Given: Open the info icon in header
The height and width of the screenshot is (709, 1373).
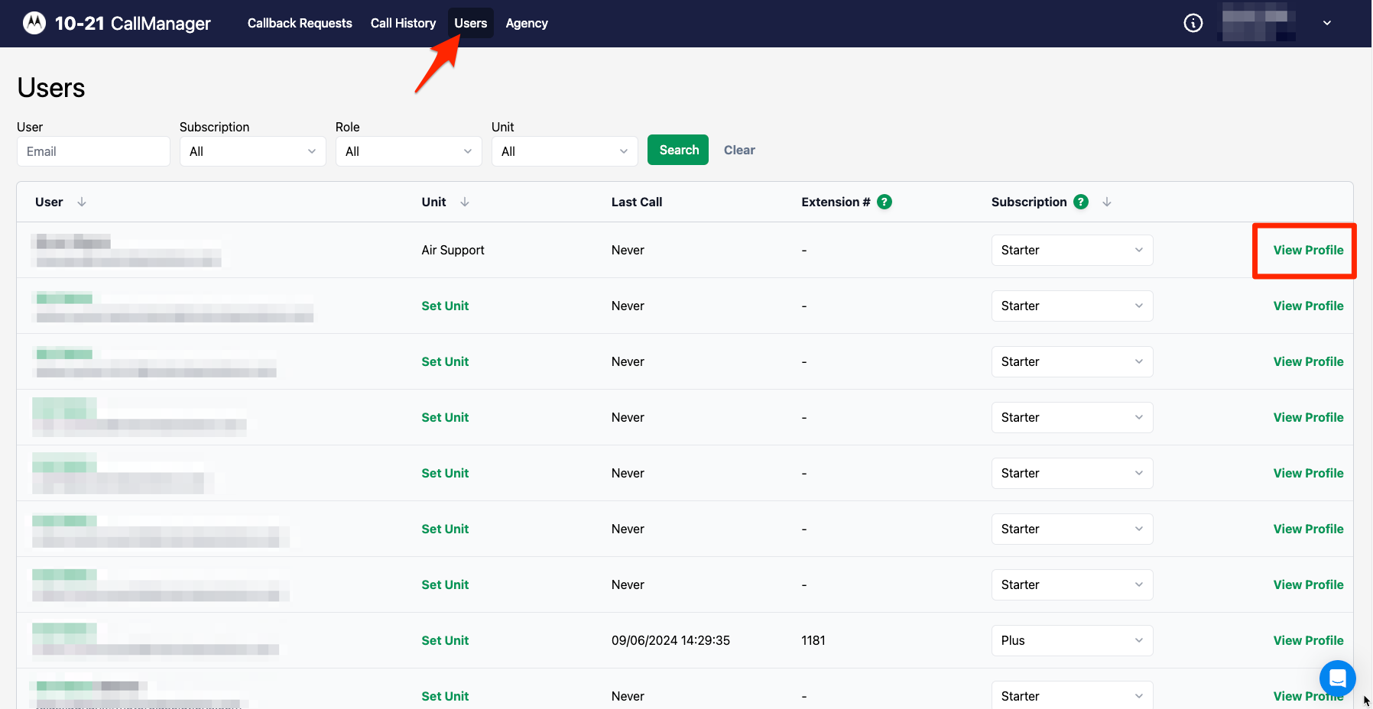Looking at the screenshot, I should (x=1193, y=23).
